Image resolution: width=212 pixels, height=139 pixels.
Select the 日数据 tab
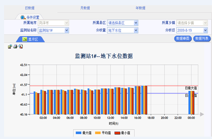(30, 8)
